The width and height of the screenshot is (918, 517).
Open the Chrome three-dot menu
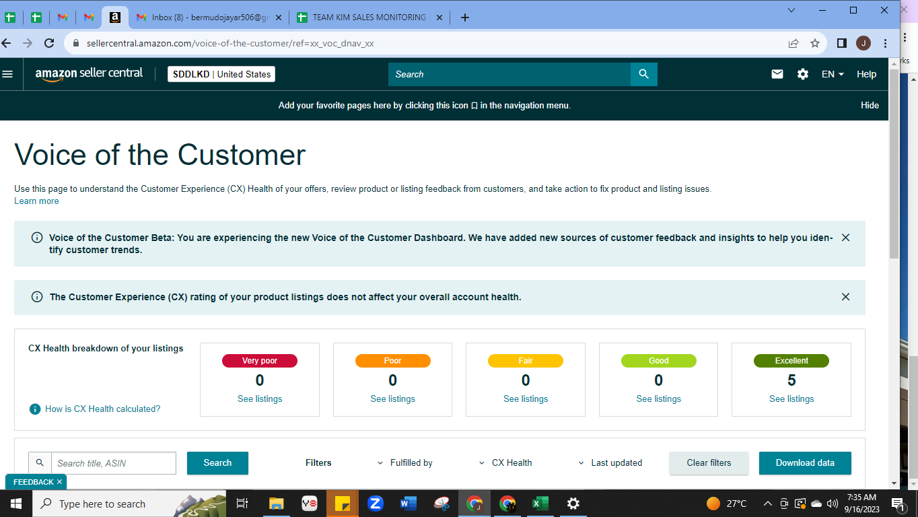tap(886, 43)
